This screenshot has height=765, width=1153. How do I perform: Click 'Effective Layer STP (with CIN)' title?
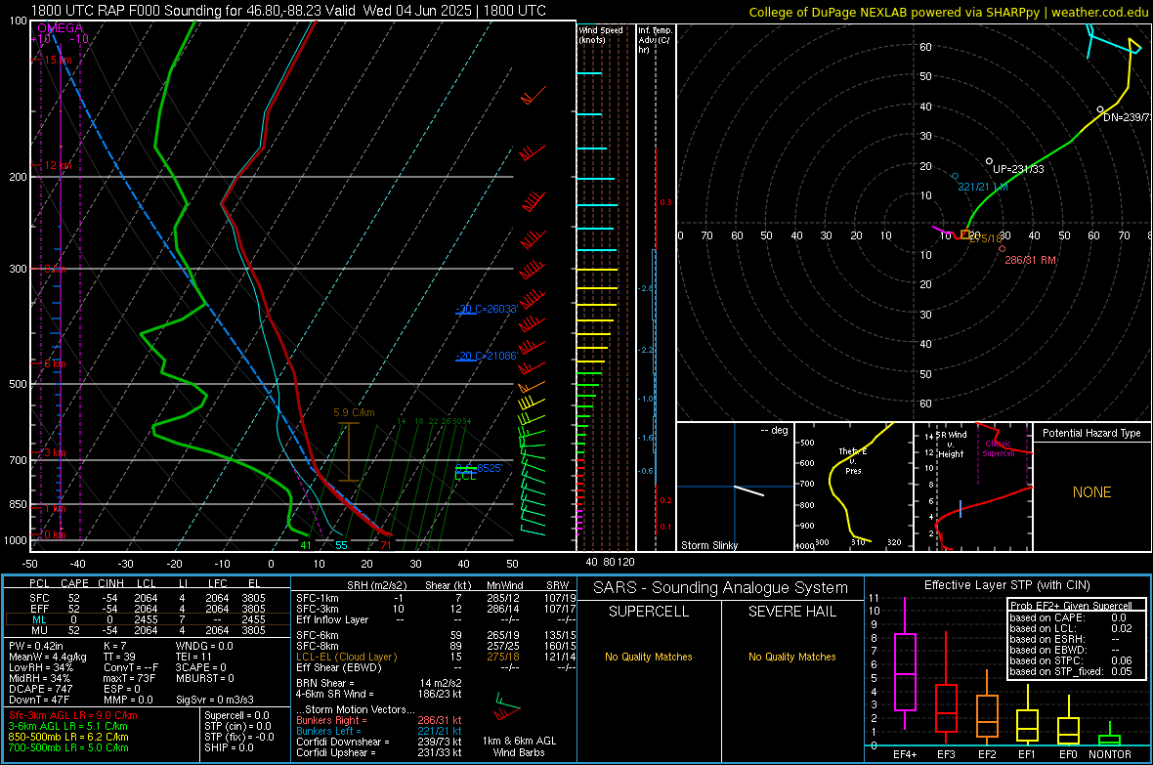[x=1006, y=585]
